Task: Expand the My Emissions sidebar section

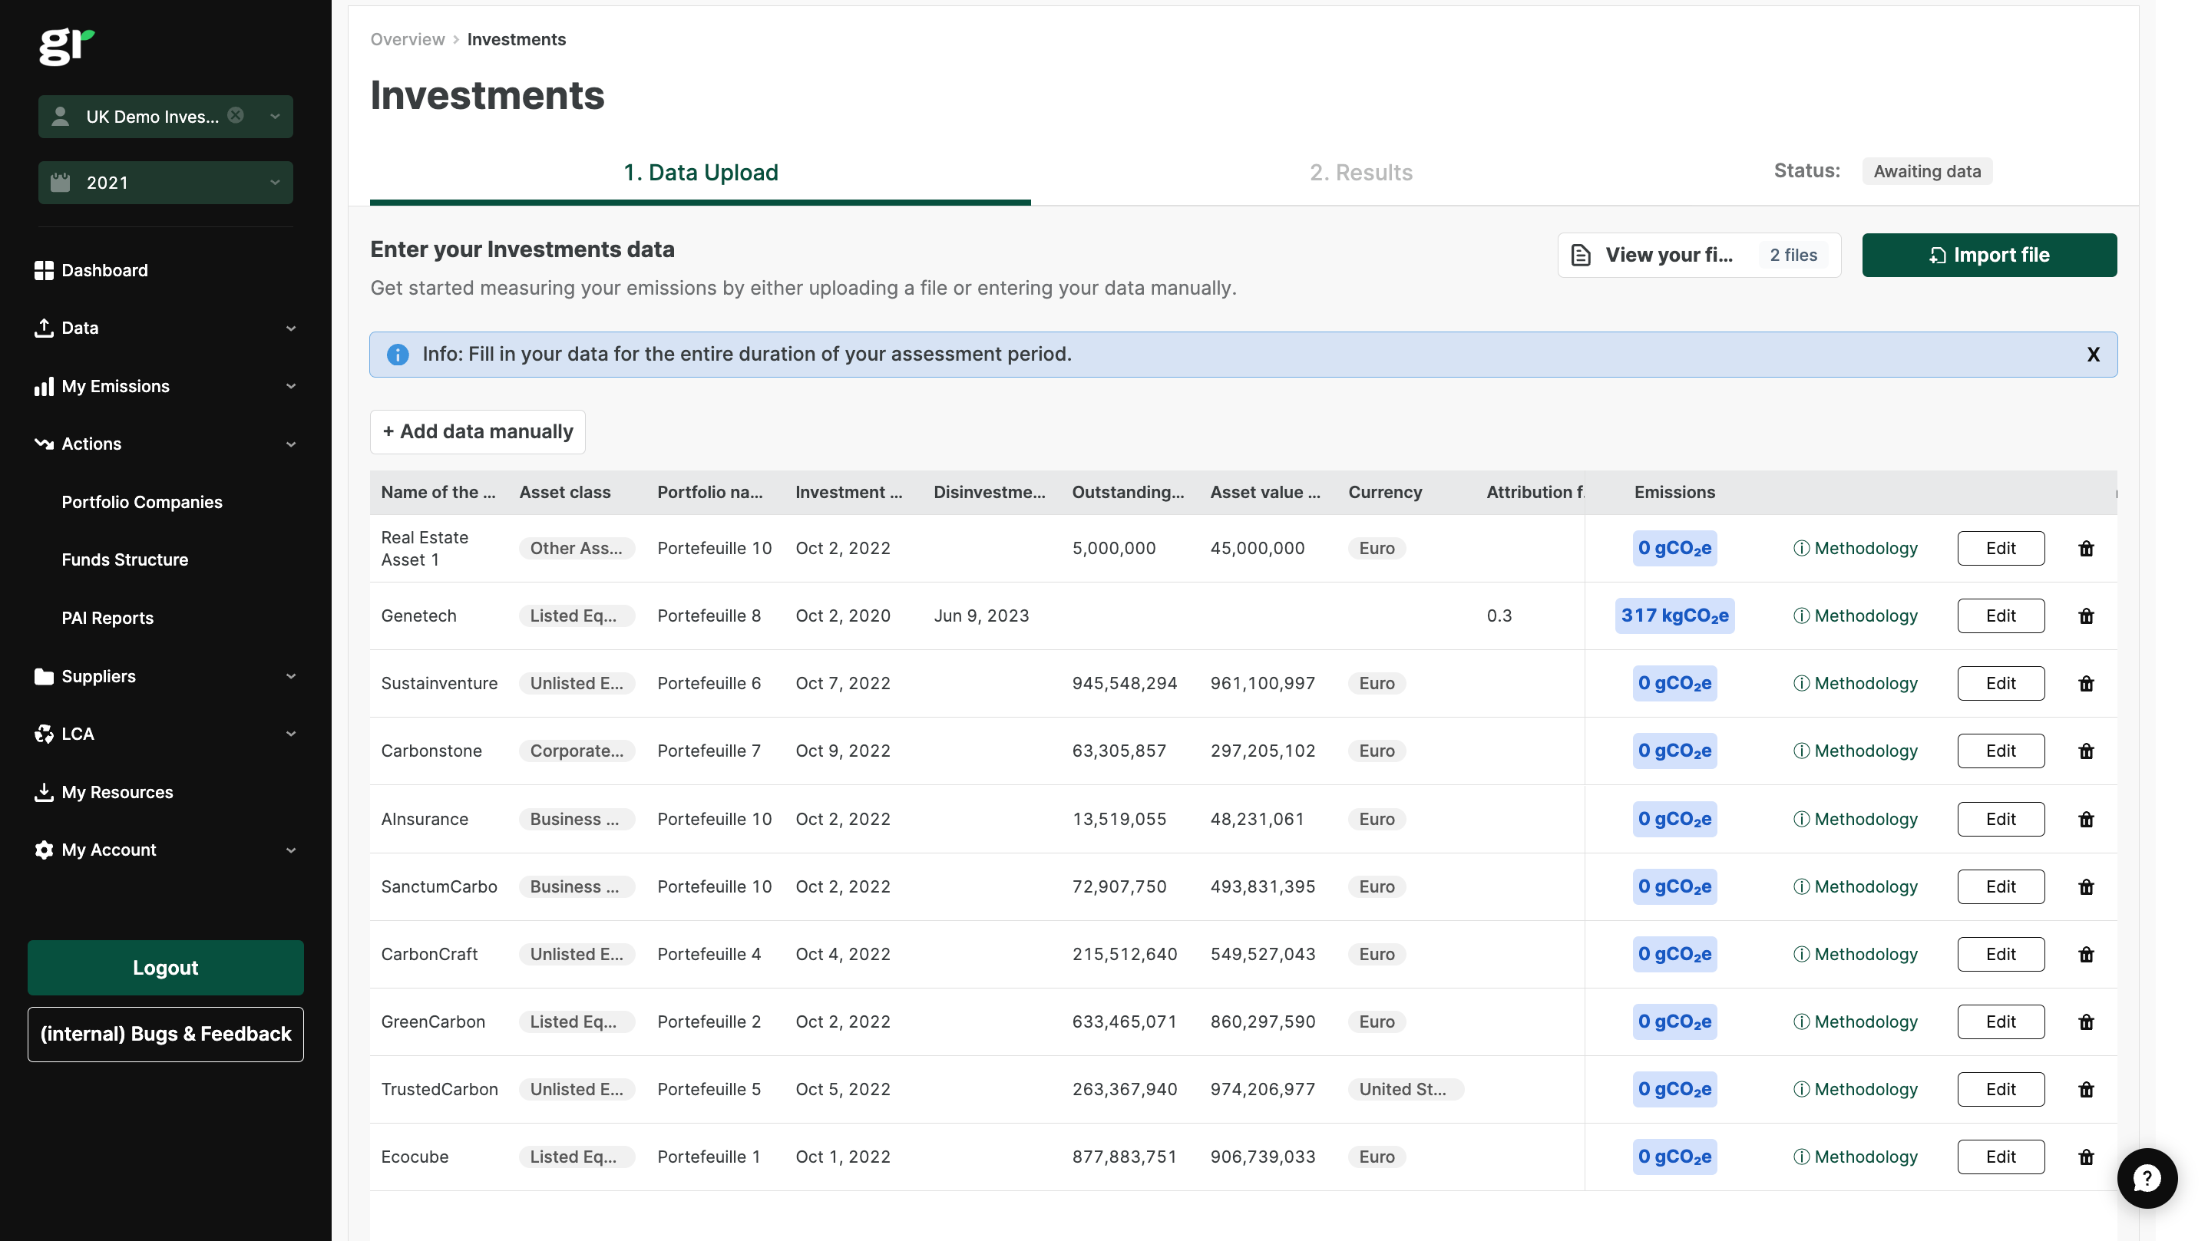Action: click(x=165, y=387)
